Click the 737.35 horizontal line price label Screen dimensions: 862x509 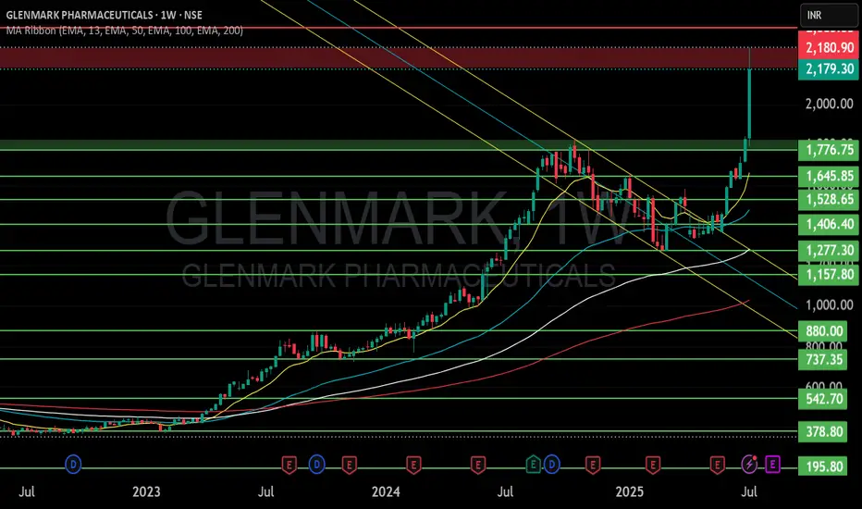823,359
